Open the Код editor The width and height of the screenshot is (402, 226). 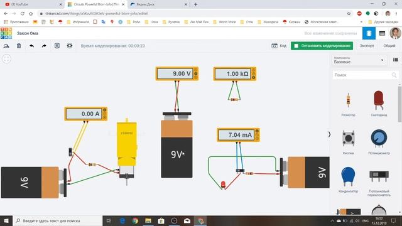(x=279, y=46)
